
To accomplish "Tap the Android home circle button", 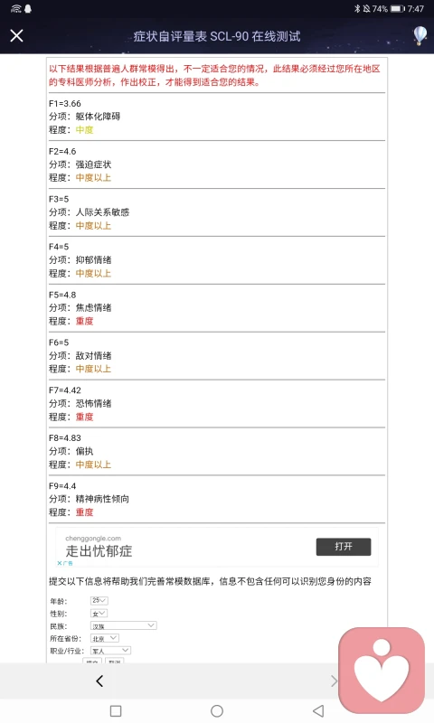I will 217,711.
